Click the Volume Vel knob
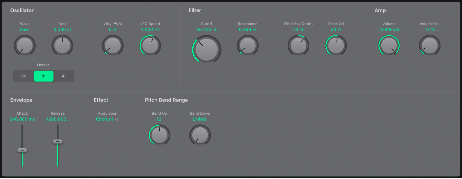The width and height of the screenshot is (462, 179). click(430, 45)
